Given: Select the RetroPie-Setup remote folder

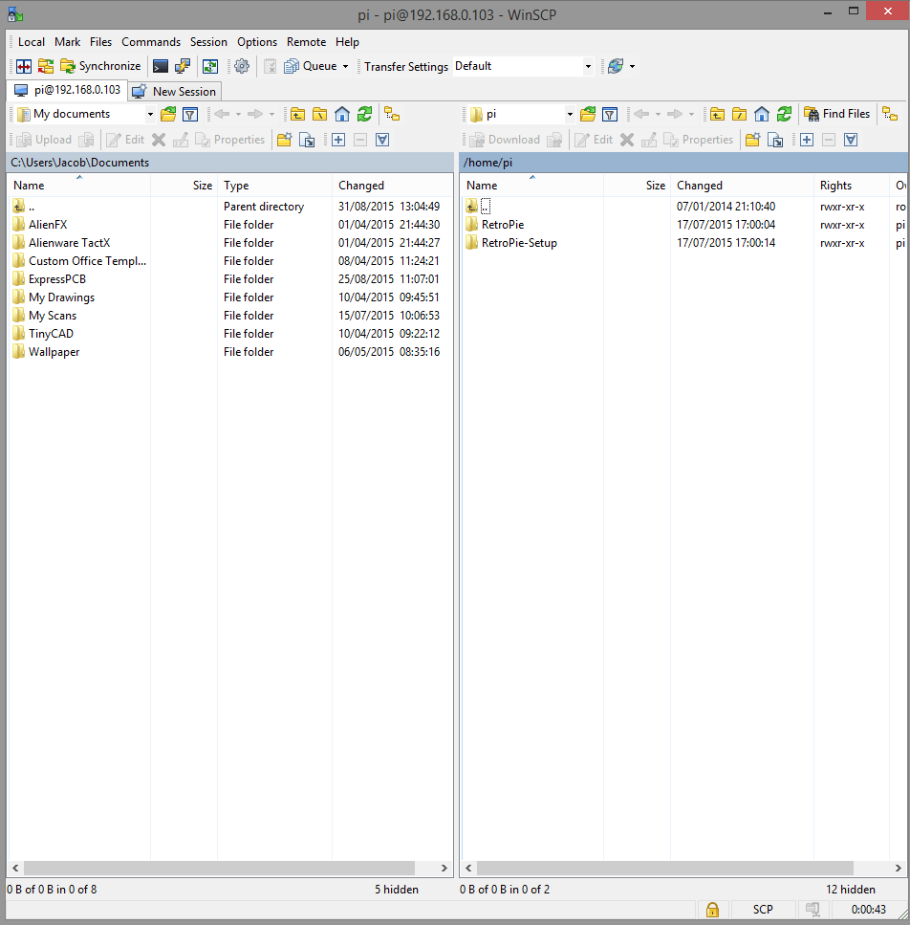Looking at the screenshot, I should click(518, 243).
